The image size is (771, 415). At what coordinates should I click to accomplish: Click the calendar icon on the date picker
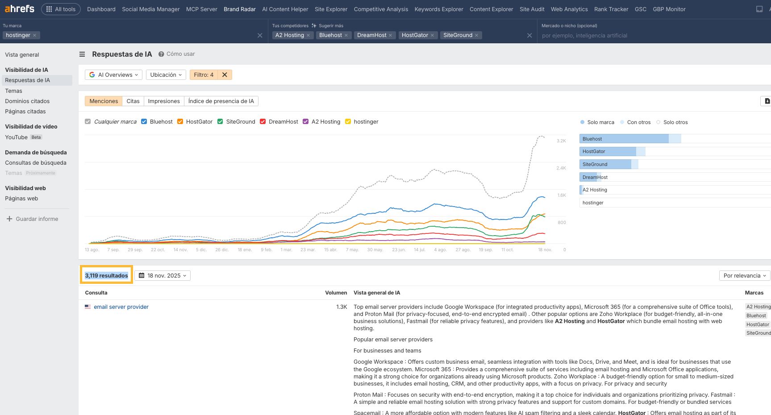[142, 275]
